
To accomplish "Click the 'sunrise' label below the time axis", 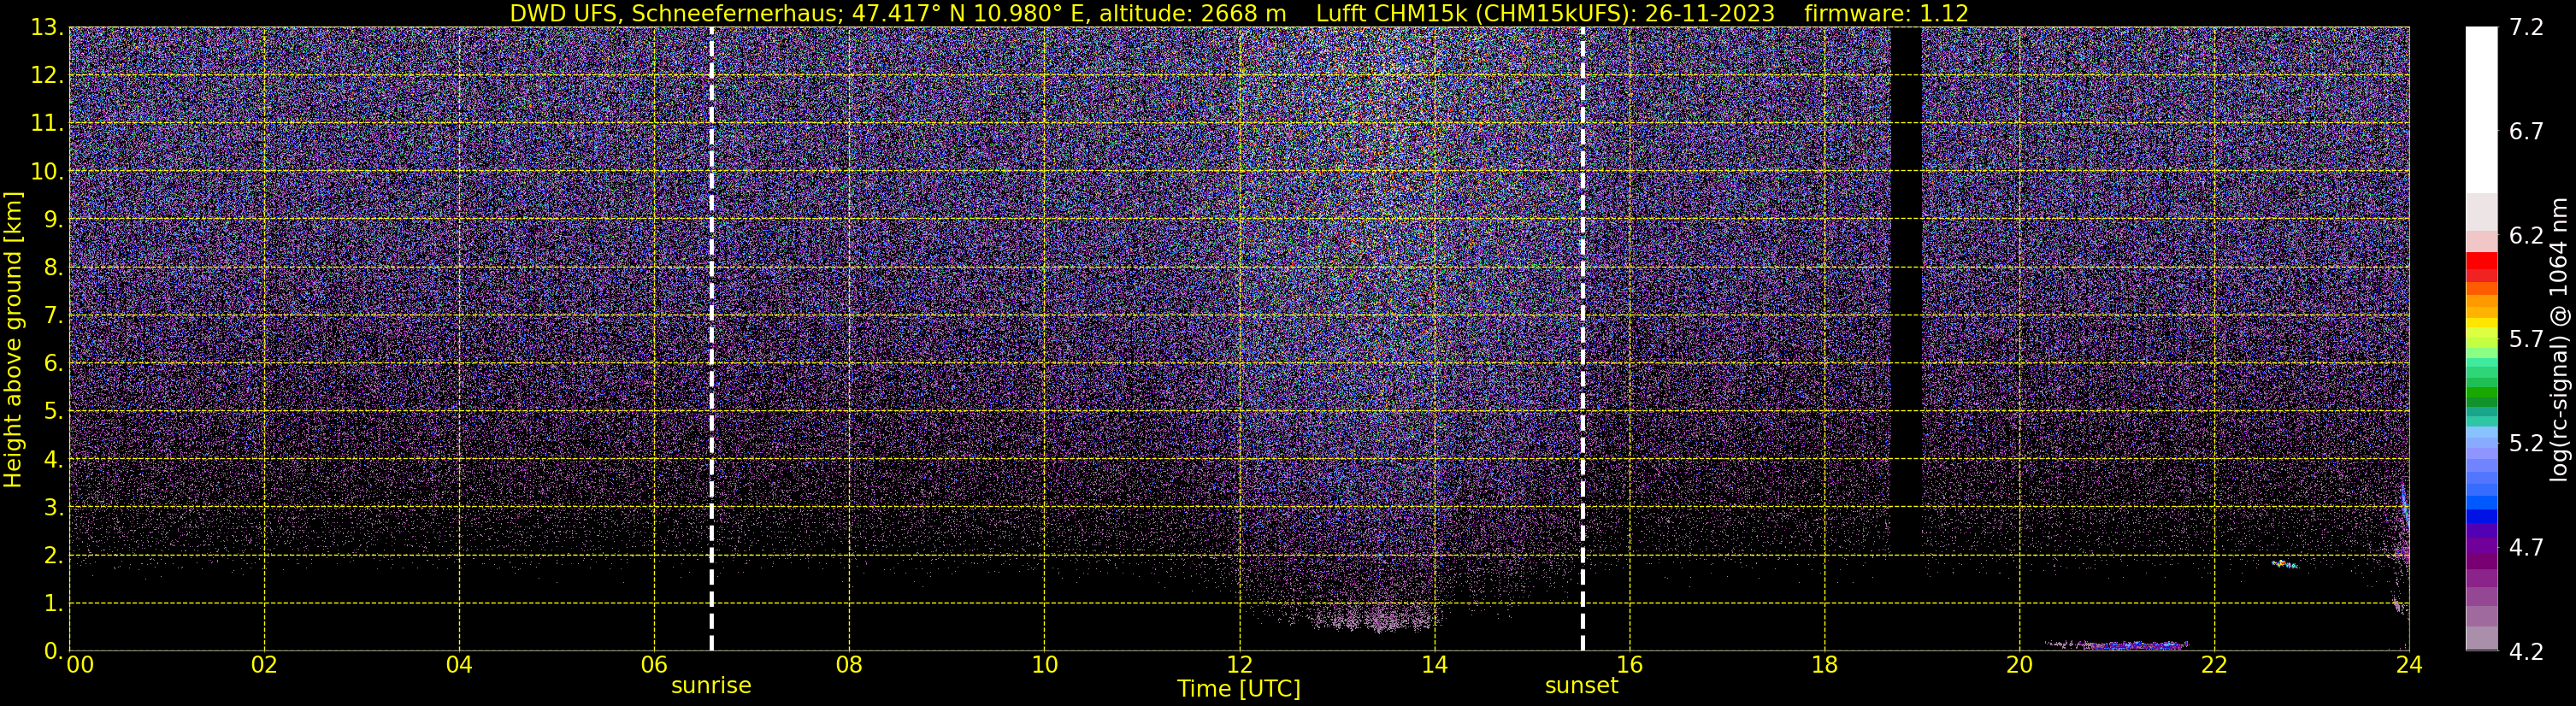I will (711, 686).
